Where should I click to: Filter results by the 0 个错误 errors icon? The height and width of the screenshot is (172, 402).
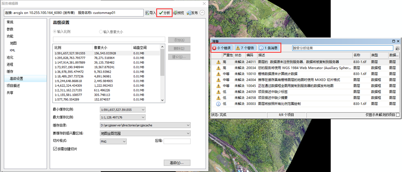(x=214, y=48)
